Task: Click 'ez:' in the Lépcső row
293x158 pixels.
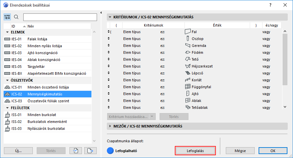Action: pyautogui.click(x=162, y=73)
